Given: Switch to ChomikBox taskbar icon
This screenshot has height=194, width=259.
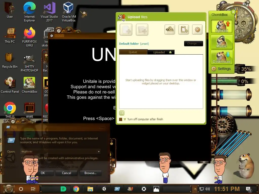Looking at the screenshot, I should click(x=130, y=189).
